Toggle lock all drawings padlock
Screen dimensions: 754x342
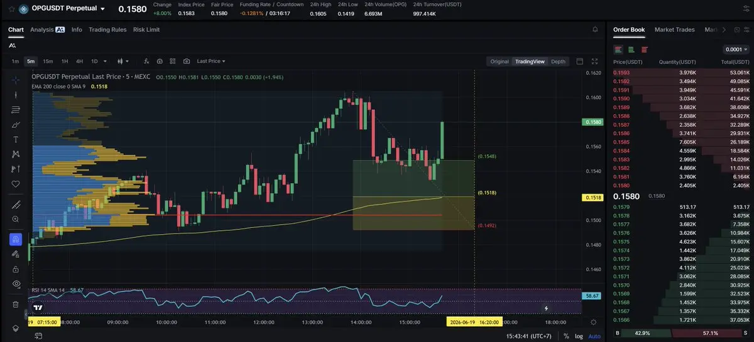tap(16, 269)
